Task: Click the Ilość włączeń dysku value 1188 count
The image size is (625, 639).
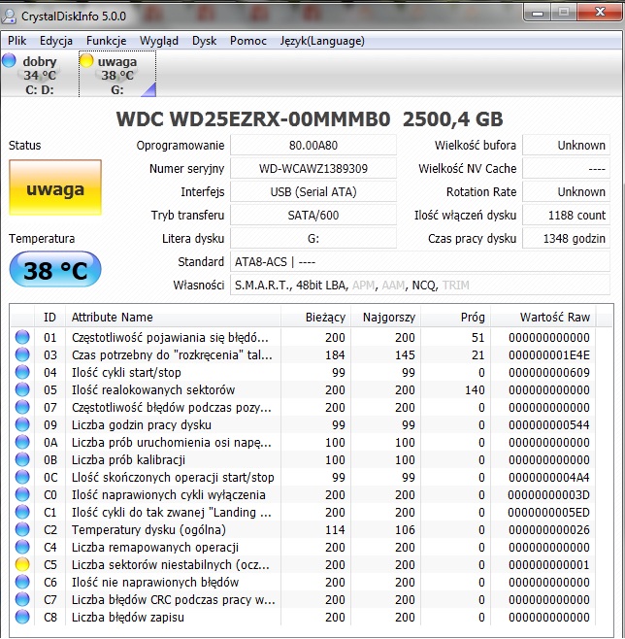Action: pos(566,215)
